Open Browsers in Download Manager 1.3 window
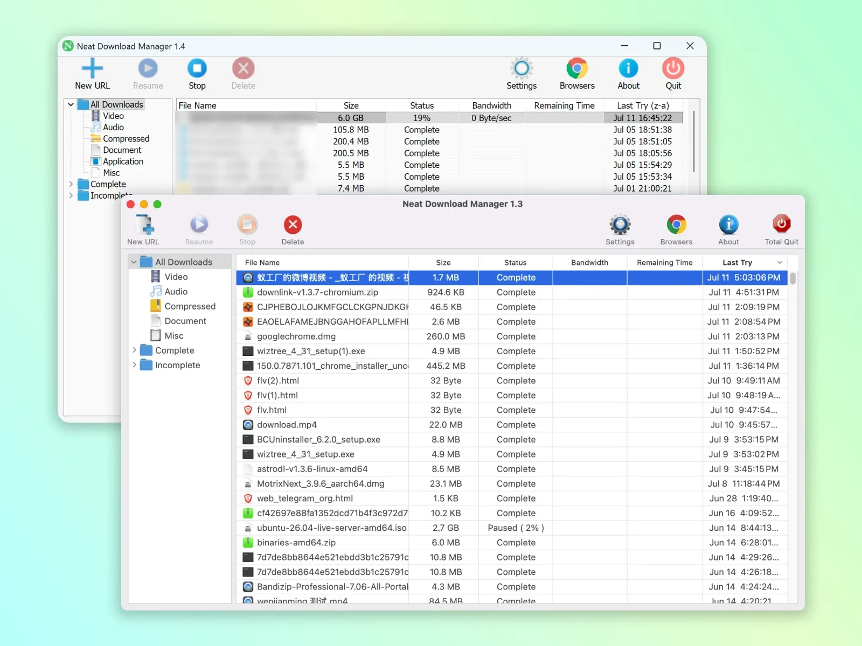The image size is (862, 646). tap(676, 230)
